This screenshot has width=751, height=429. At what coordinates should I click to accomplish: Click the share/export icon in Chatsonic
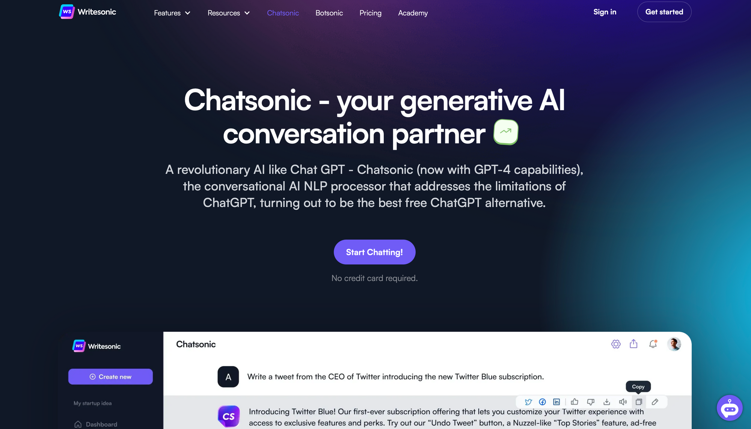pyautogui.click(x=634, y=344)
